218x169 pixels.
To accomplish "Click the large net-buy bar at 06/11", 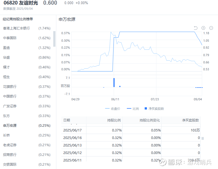I will [x=114, y=83].
